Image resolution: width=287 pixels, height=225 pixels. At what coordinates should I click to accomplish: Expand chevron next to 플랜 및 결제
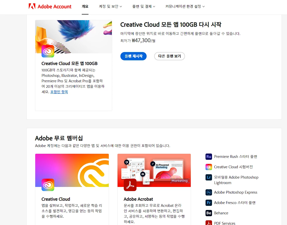tap(154, 6)
